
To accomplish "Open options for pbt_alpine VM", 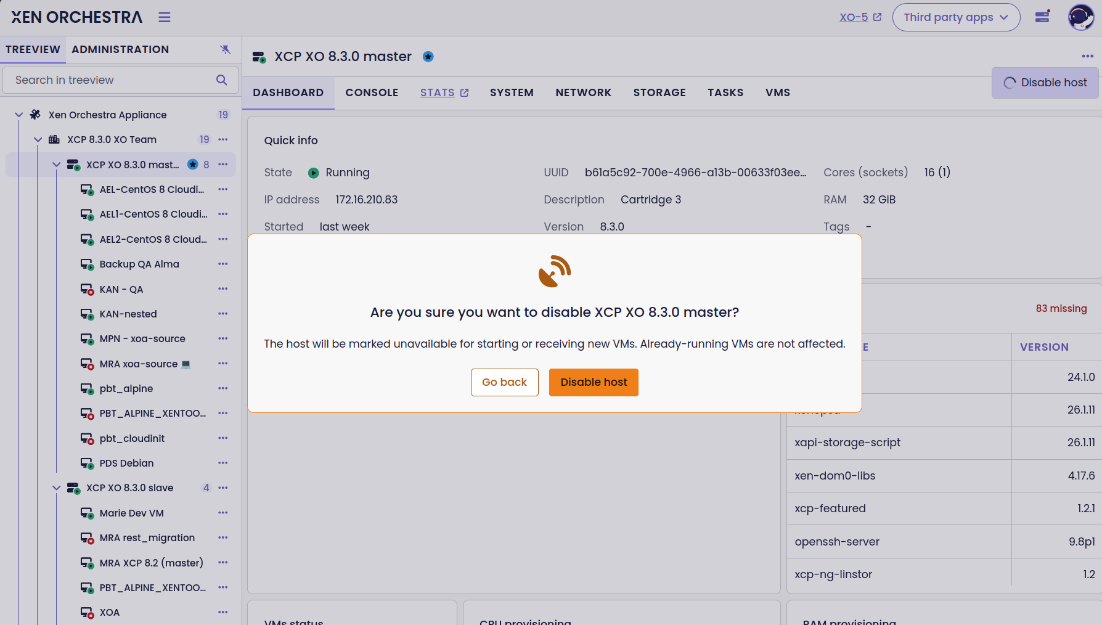I will coord(223,388).
